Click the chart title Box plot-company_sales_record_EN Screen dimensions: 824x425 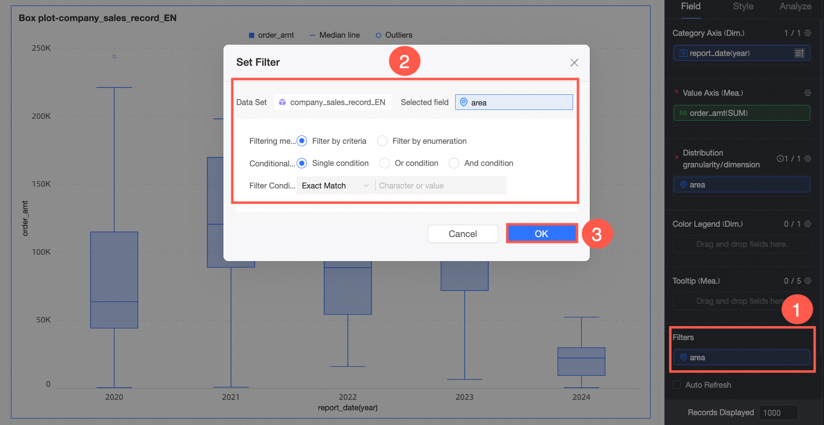98,18
